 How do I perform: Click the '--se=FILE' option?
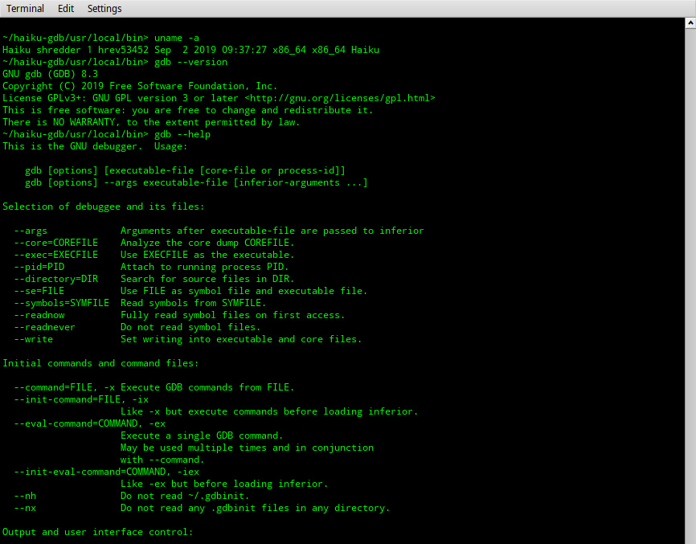39,291
